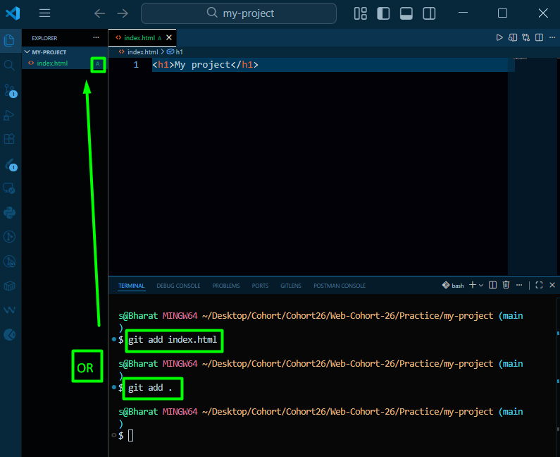This screenshot has width=560, height=457.
Task: Click the Run file play icon
Action: (x=499, y=37)
